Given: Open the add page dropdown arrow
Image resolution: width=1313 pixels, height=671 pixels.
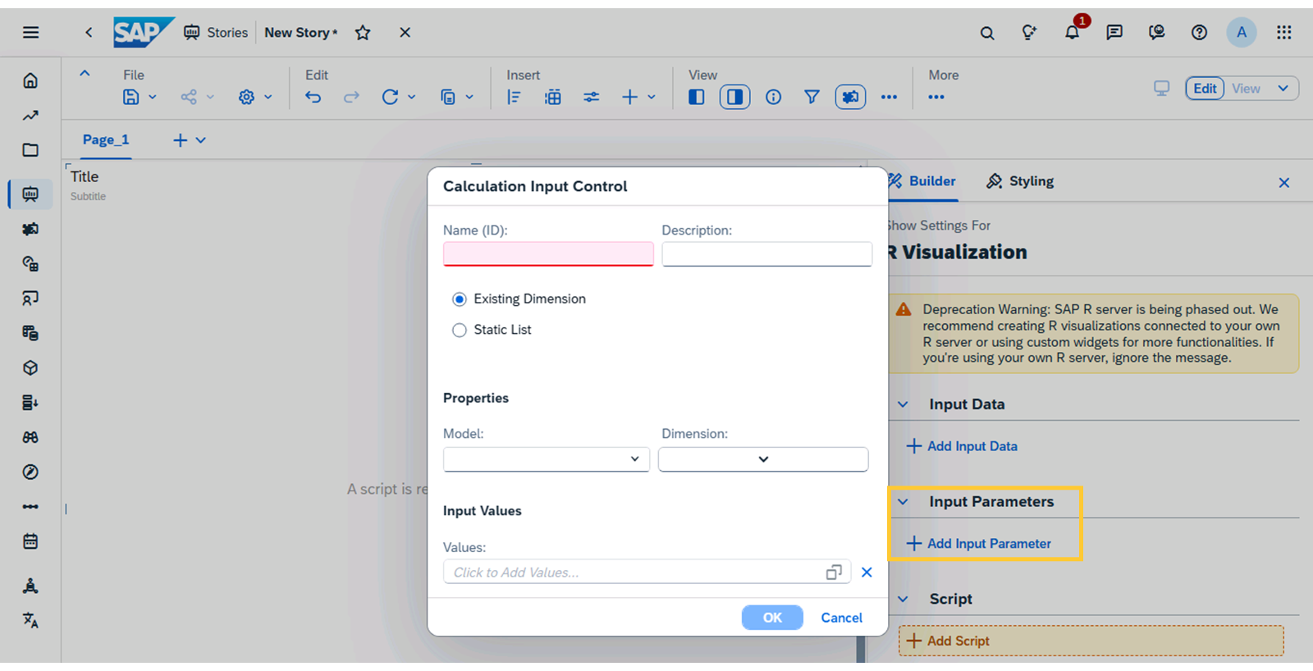Looking at the screenshot, I should coord(201,140).
